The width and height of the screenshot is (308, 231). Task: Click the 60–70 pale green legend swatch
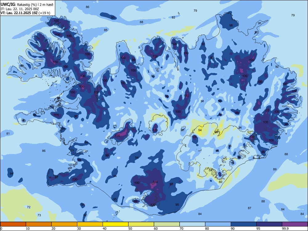point(167,224)
